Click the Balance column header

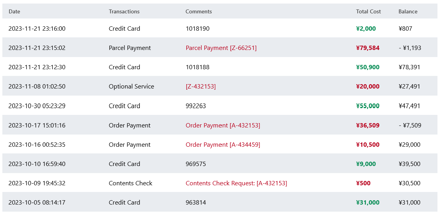[408, 12]
